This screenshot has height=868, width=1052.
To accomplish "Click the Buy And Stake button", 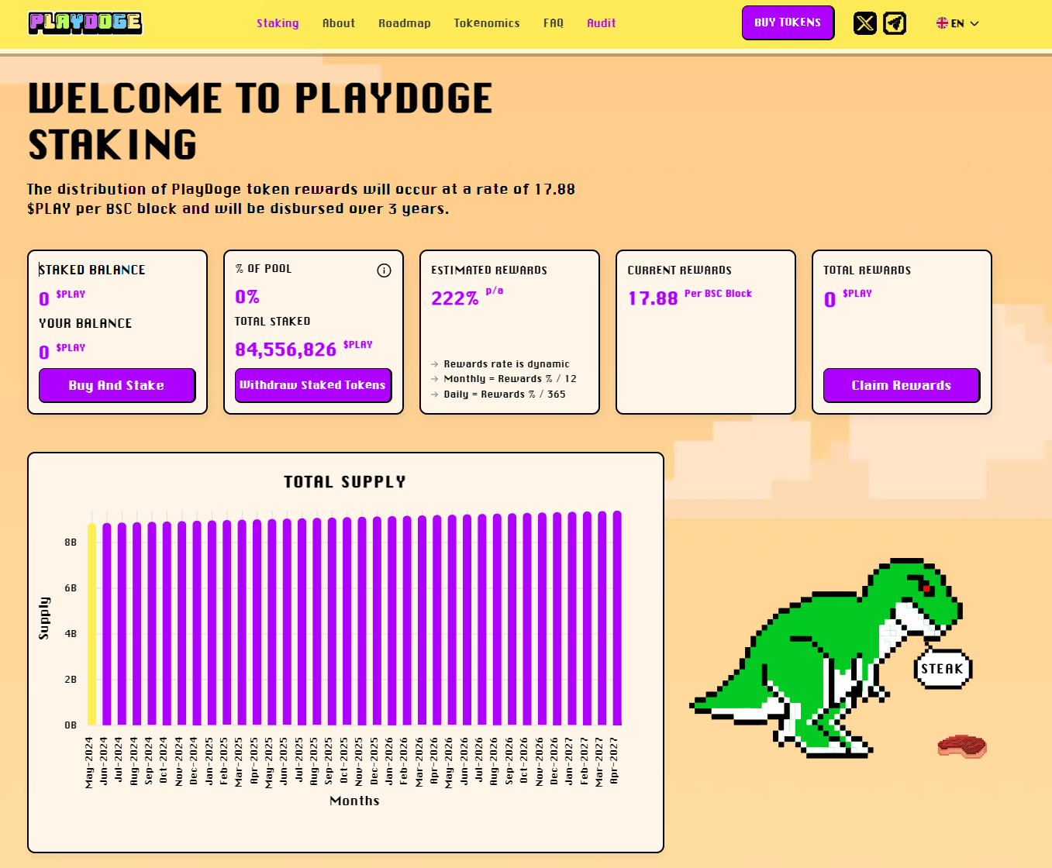I will tap(117, 385).
